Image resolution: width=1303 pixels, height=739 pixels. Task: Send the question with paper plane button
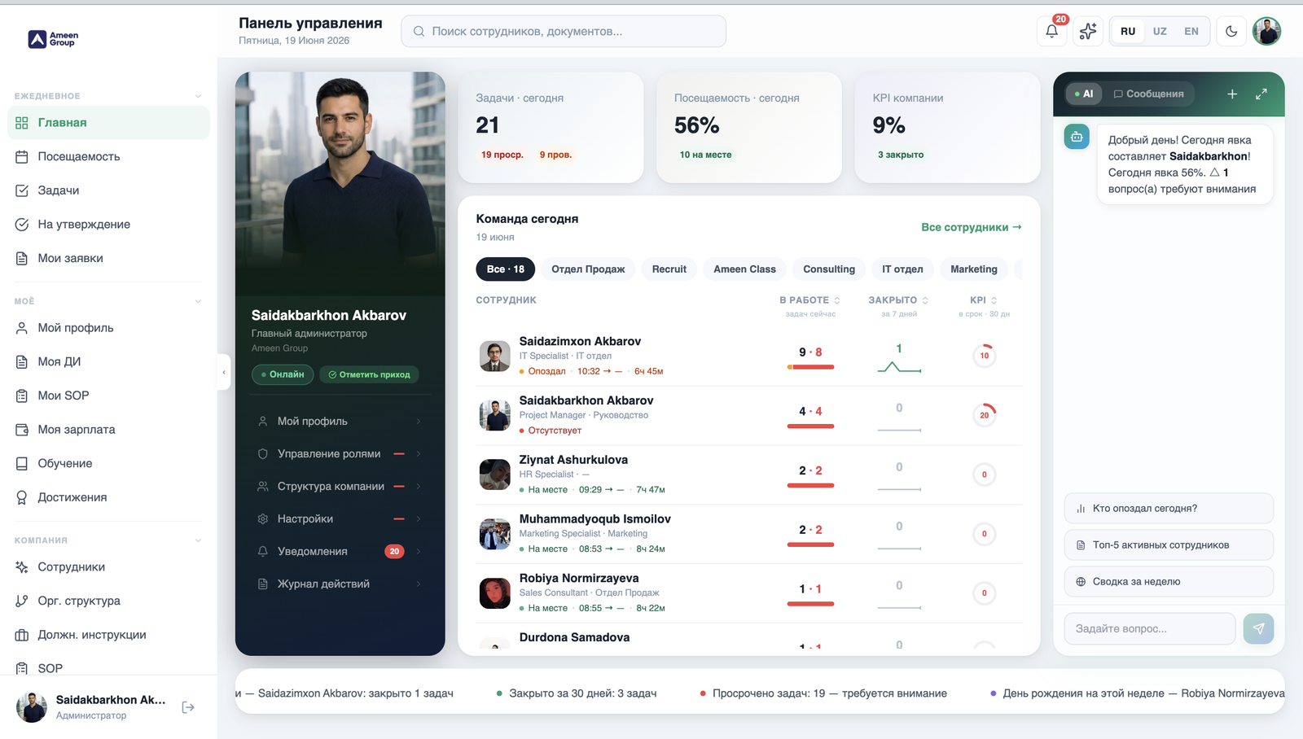pos(1258,628)
